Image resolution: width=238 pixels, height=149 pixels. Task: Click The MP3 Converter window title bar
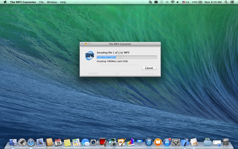pos(120,44)
